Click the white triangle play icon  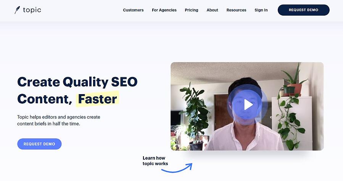coord(248,105)
